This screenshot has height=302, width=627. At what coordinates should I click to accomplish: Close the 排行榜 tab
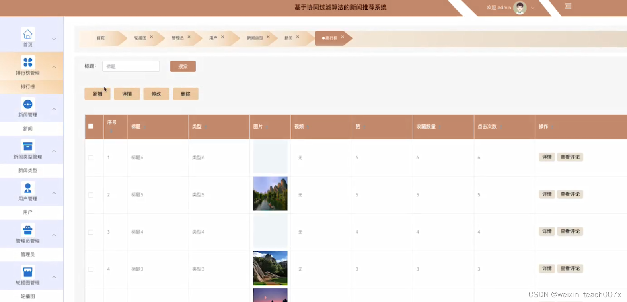(343, 37)
